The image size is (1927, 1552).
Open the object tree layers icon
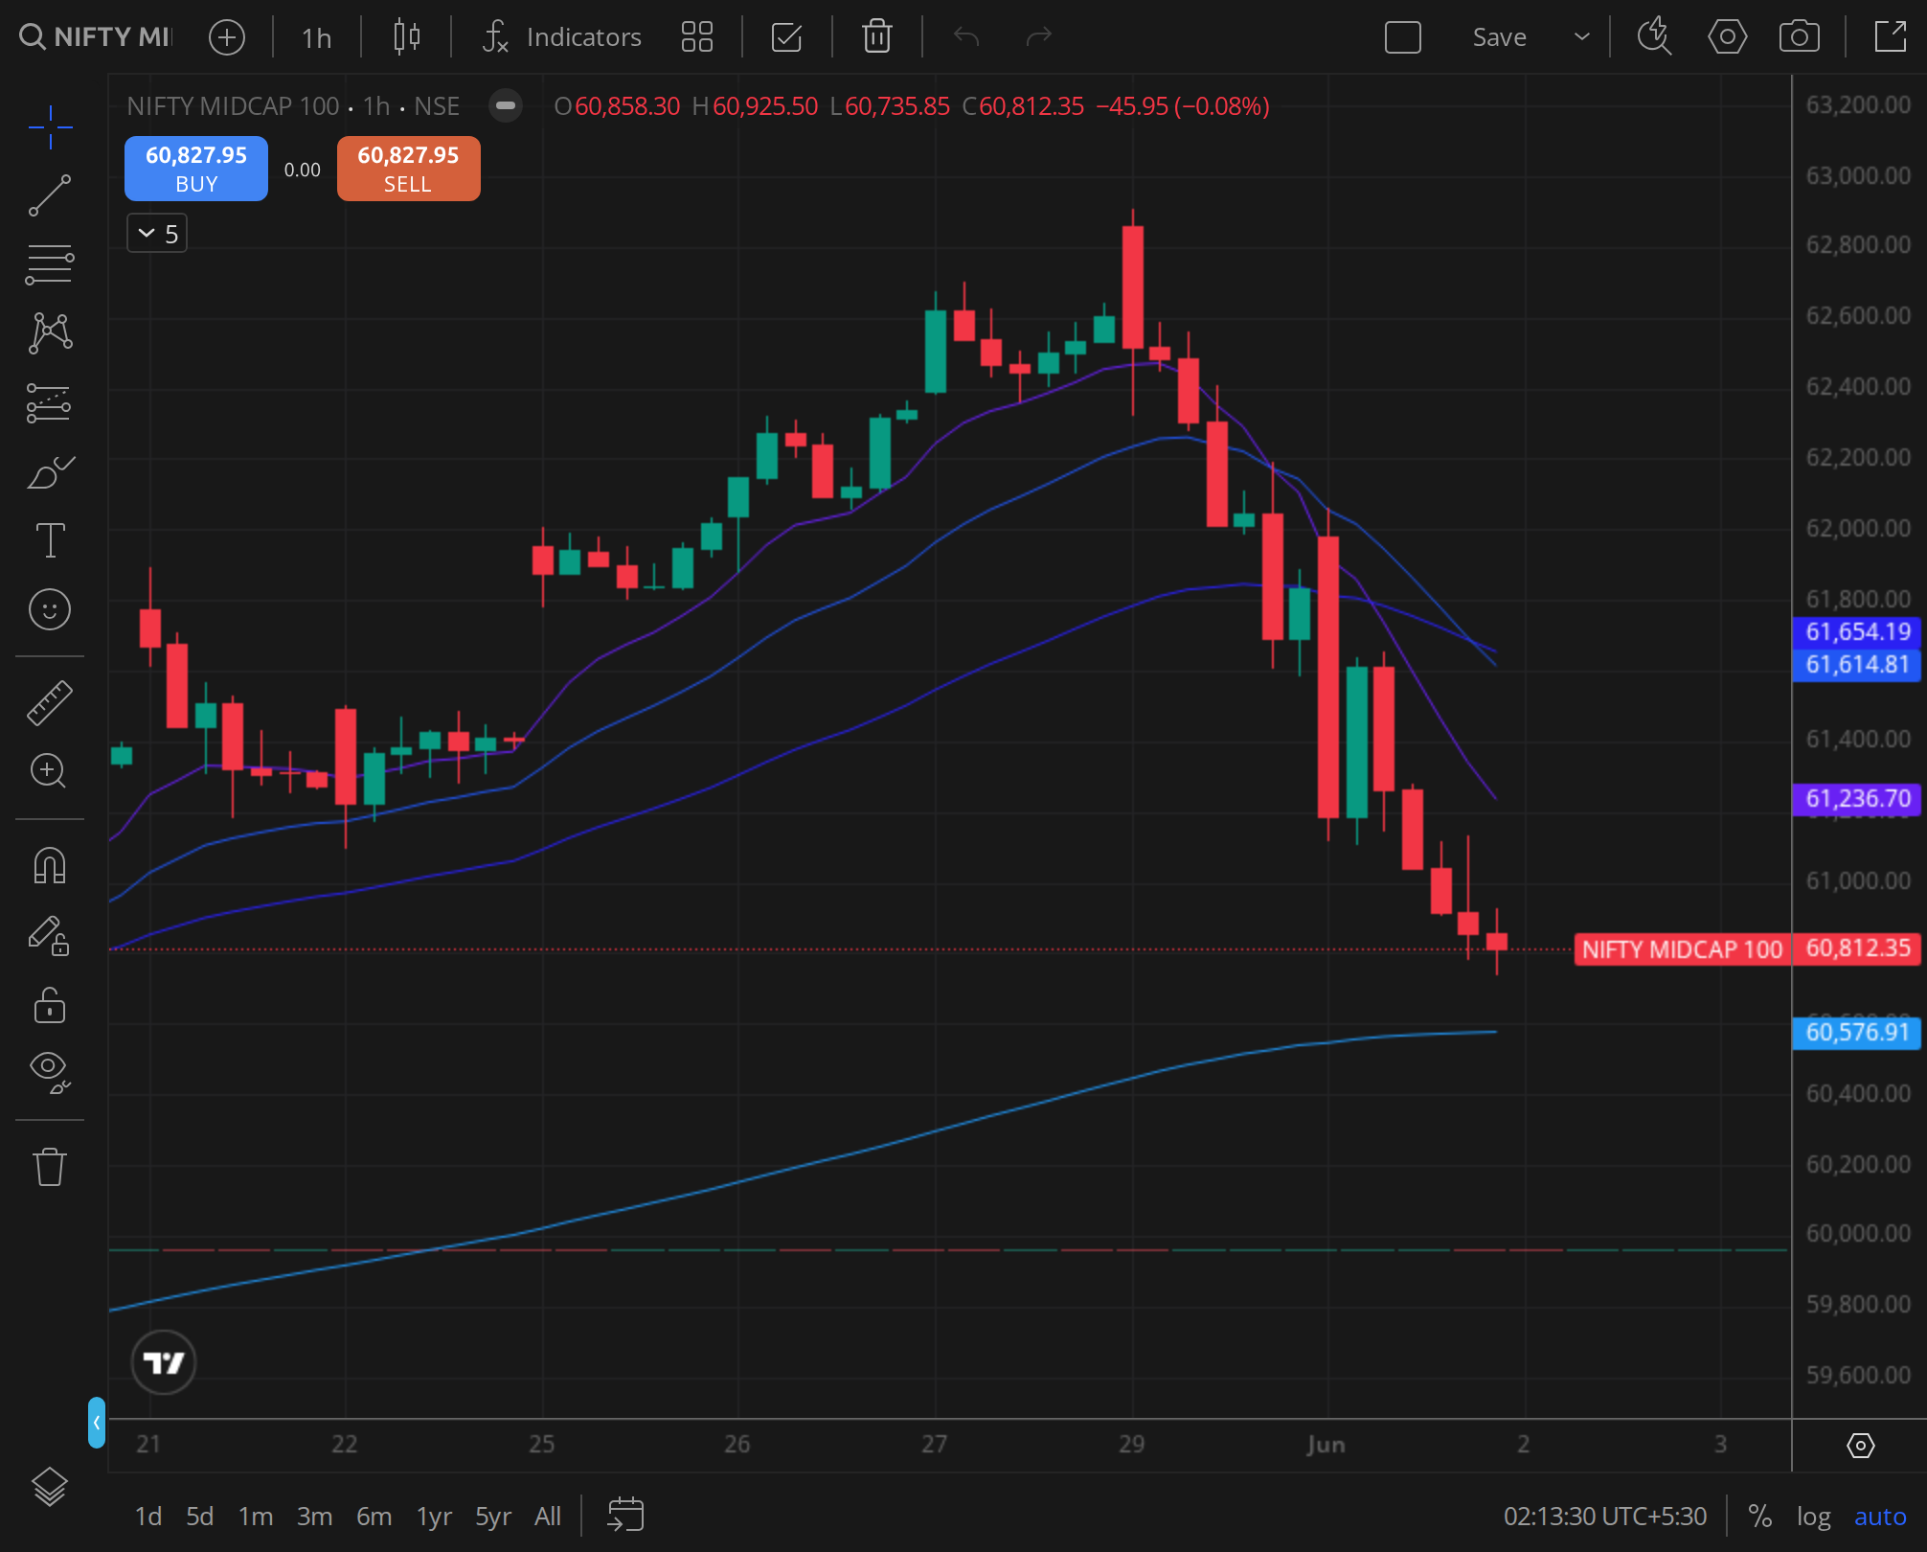50,1486
